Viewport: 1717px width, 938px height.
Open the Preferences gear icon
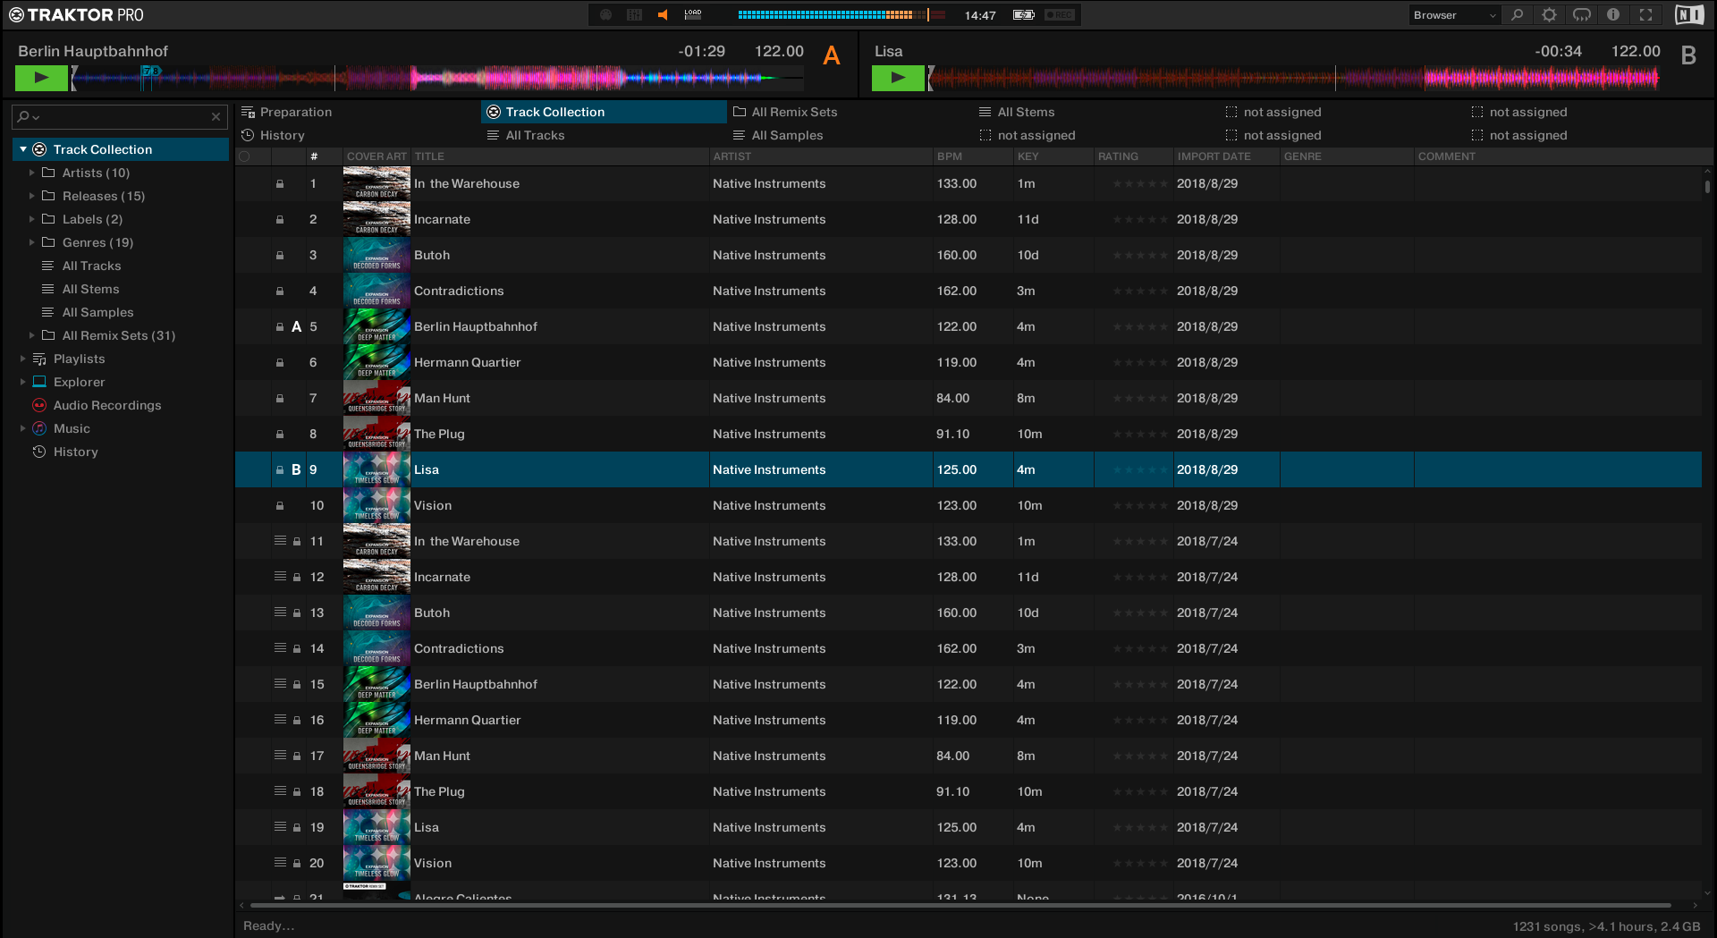click(1549, 15)
